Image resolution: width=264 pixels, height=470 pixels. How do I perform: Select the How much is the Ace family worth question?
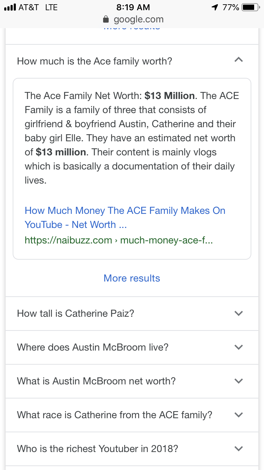tap(95, 61)
